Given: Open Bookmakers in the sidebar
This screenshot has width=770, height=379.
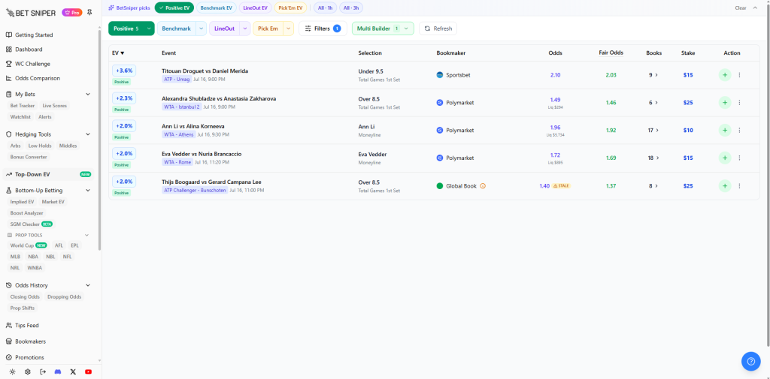Looking at the screenshot, I should pos(29,341).
